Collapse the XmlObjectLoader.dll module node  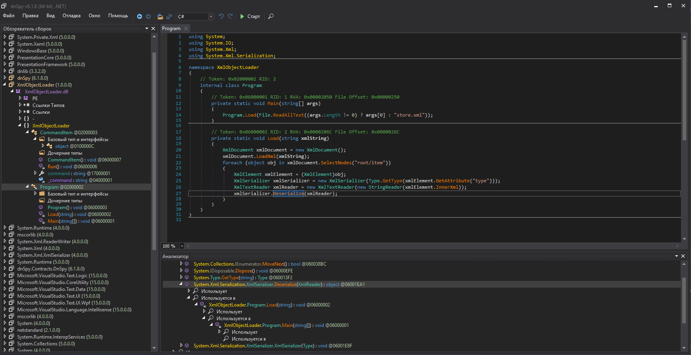(12, 91)
